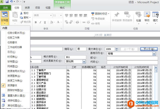Click the 自动安排 icon
Image resolution: width=160 pixels, height=109 pixels.
127,15
